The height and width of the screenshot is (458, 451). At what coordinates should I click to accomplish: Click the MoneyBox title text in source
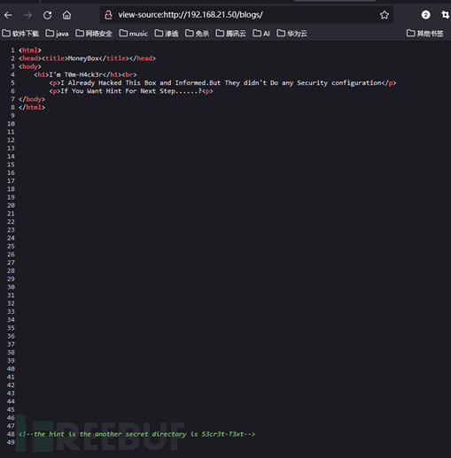coord(83,58)
